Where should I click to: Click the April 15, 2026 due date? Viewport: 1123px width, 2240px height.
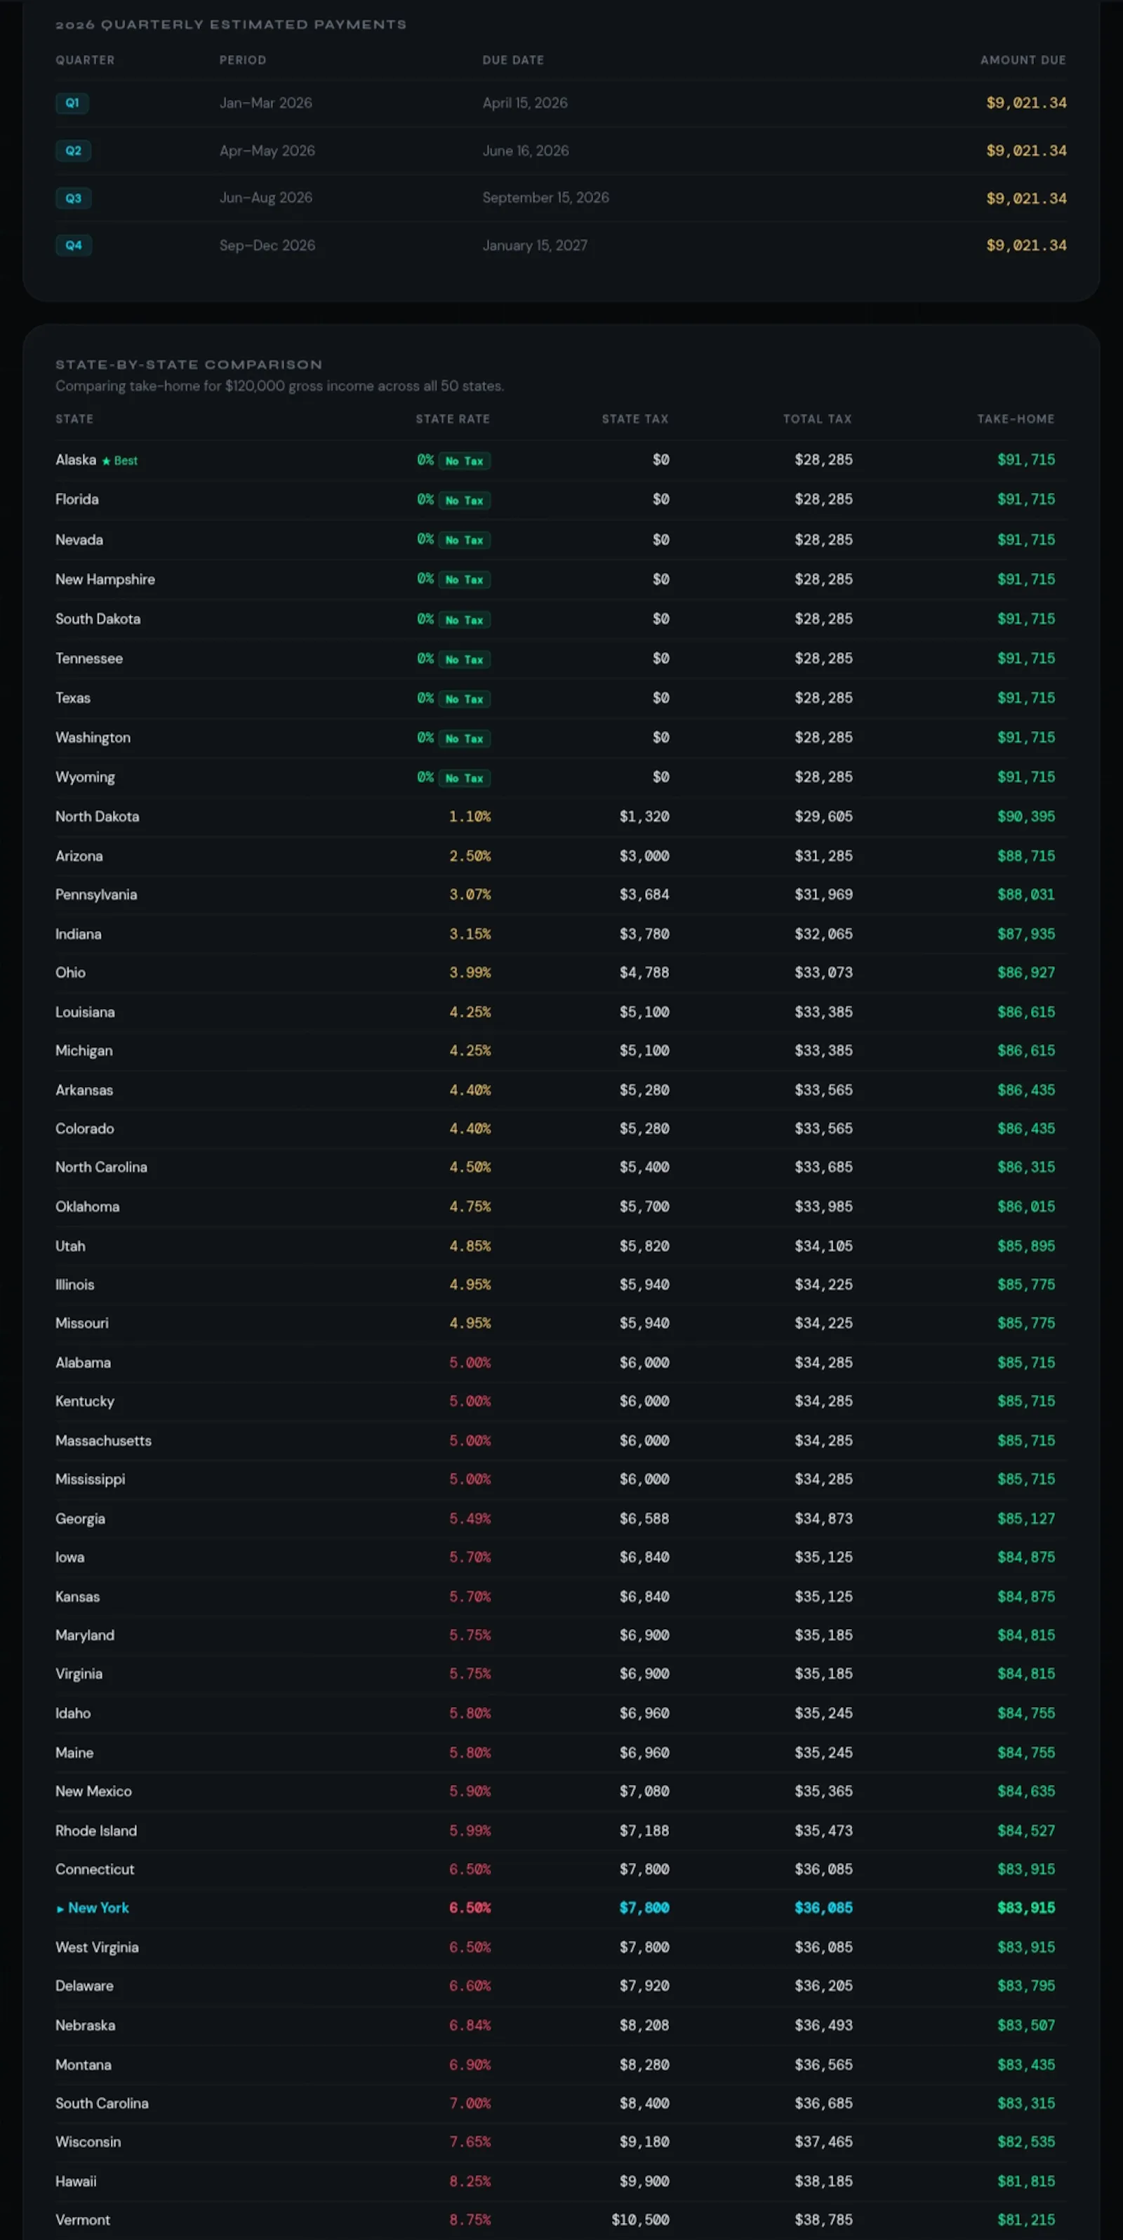click(525, 103)
